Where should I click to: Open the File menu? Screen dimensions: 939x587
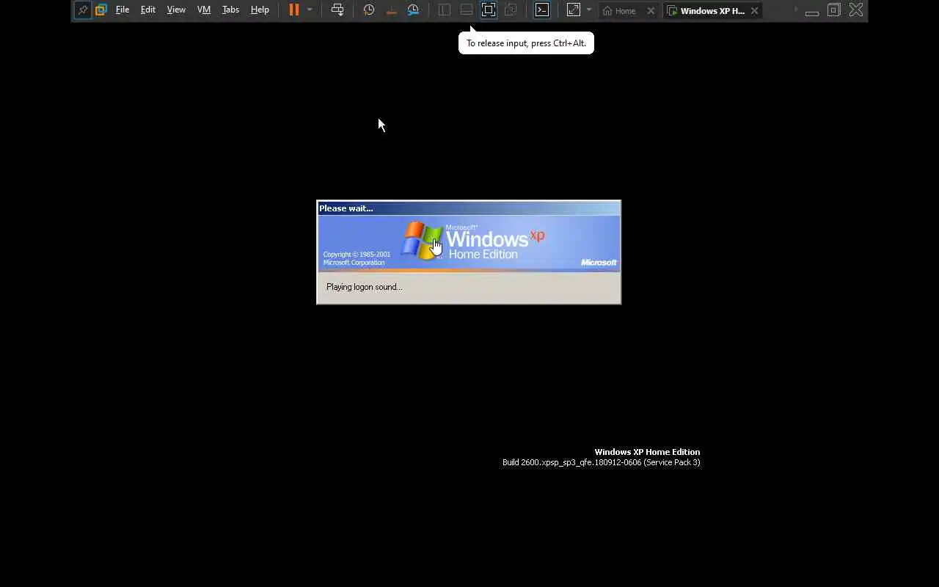(x=123, y=10)
